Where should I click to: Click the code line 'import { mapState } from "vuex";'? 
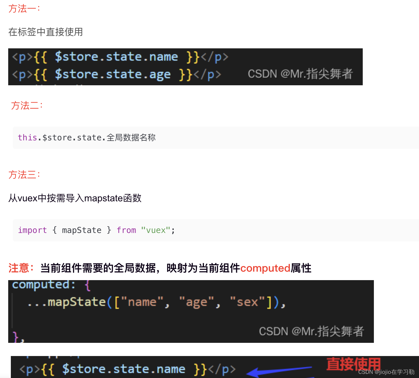[x=96, y=230]
